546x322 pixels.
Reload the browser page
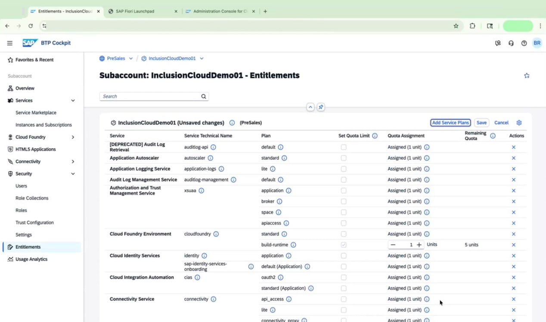tap(31, 26)
